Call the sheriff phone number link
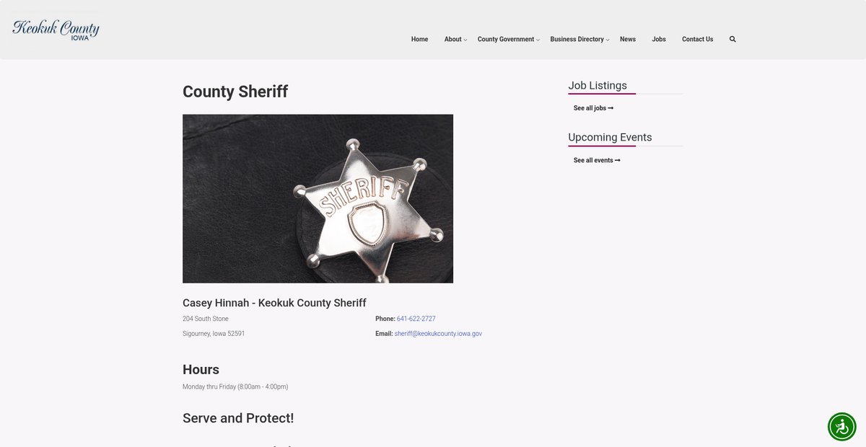Viewport: 866px width, 447px height. pyautogui.click(x=416, y=319)
